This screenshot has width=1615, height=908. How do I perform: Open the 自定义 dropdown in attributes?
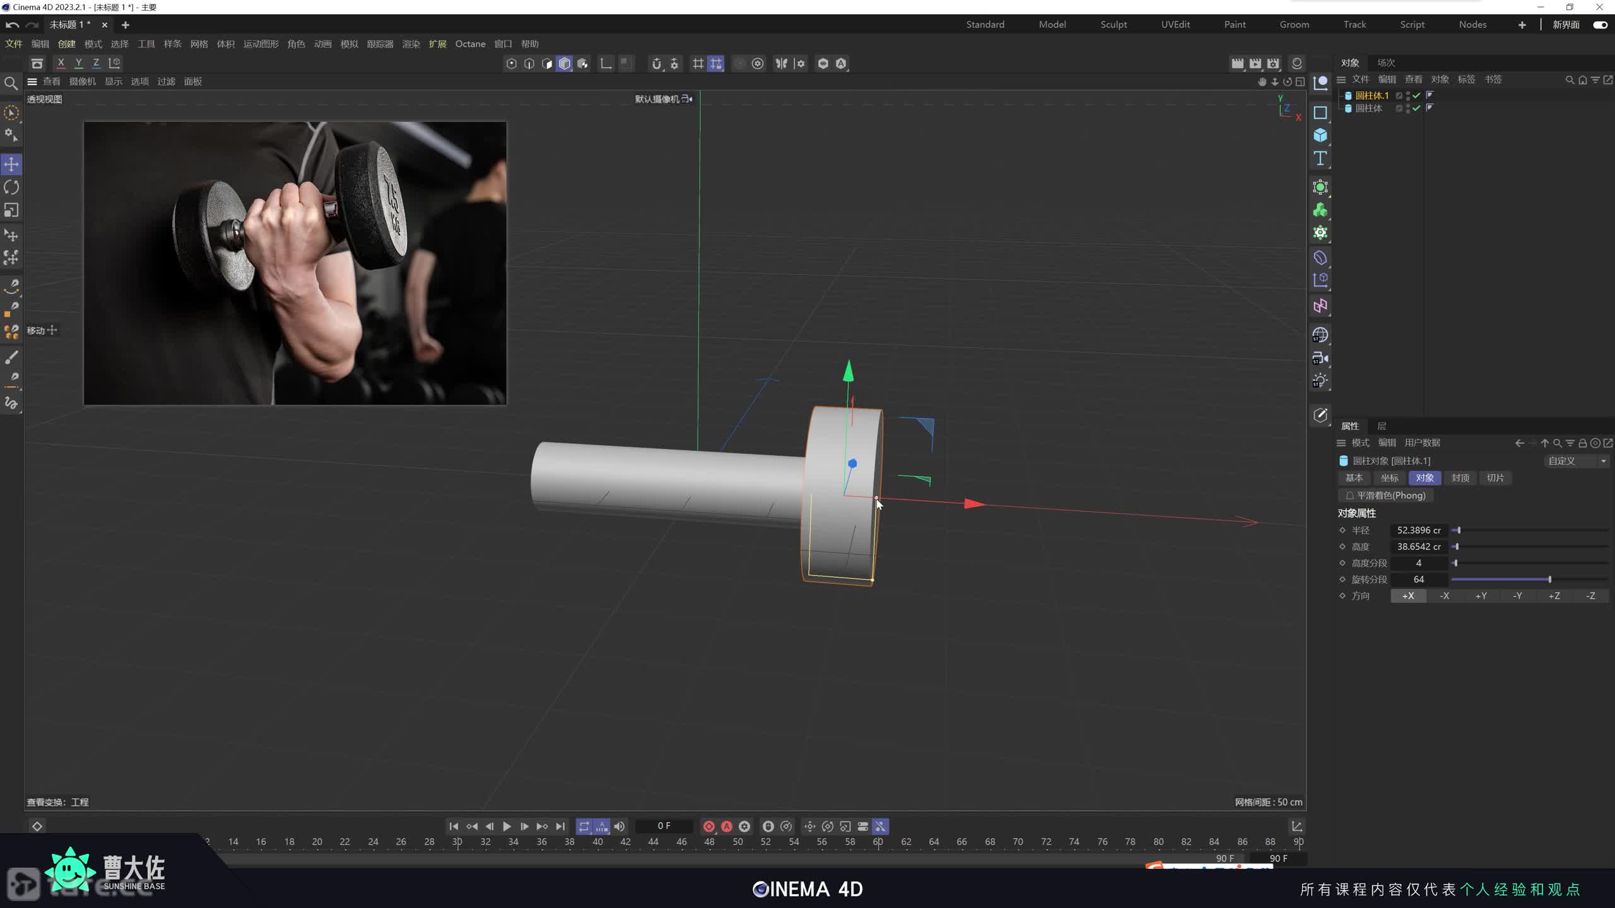(1575, 461)
